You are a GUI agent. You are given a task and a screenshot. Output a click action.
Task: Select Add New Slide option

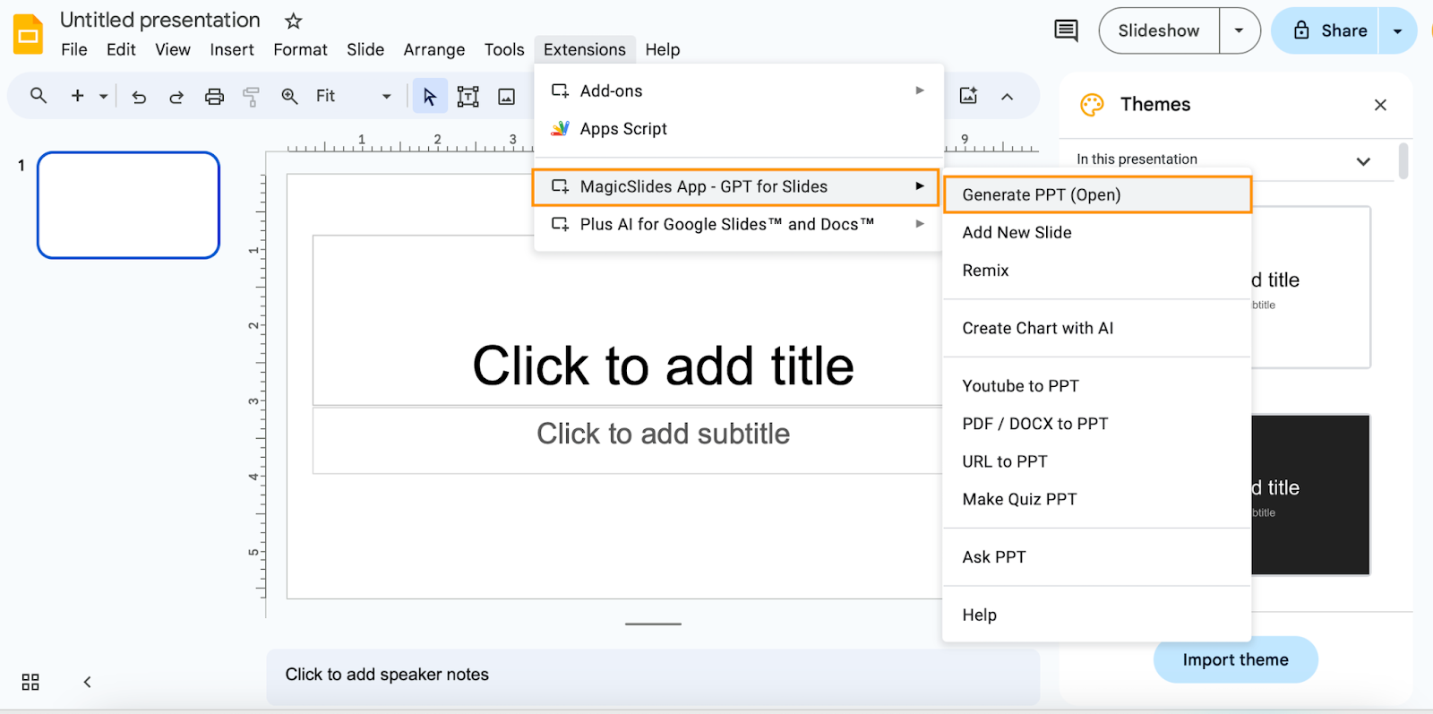(1097, 233)
